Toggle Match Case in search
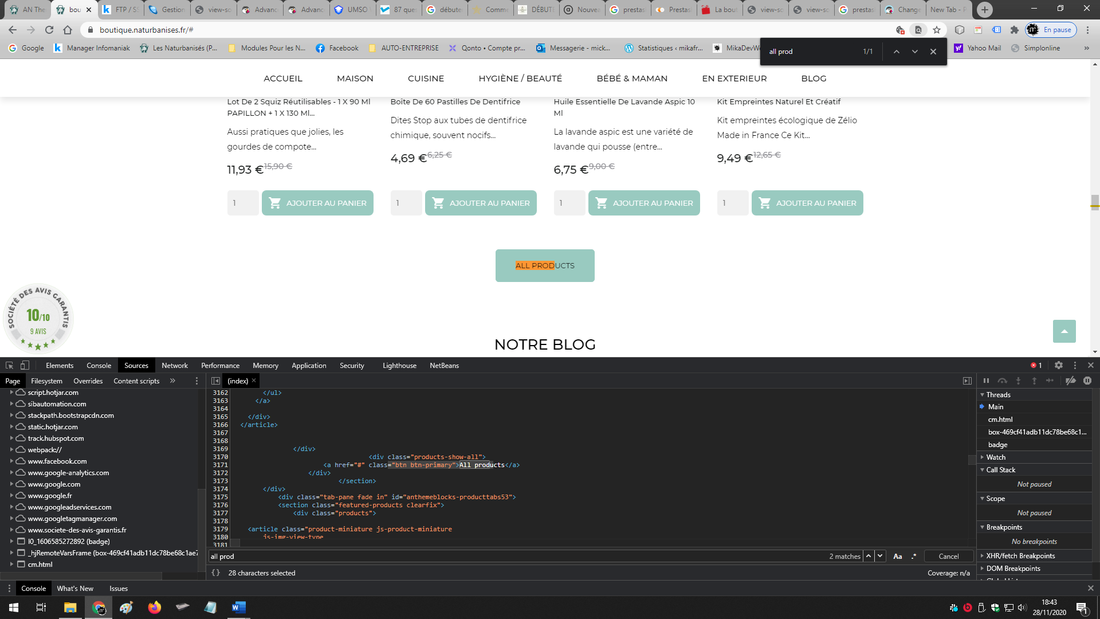This screenshot has width=1100, height=619. [x=898, y=556]
